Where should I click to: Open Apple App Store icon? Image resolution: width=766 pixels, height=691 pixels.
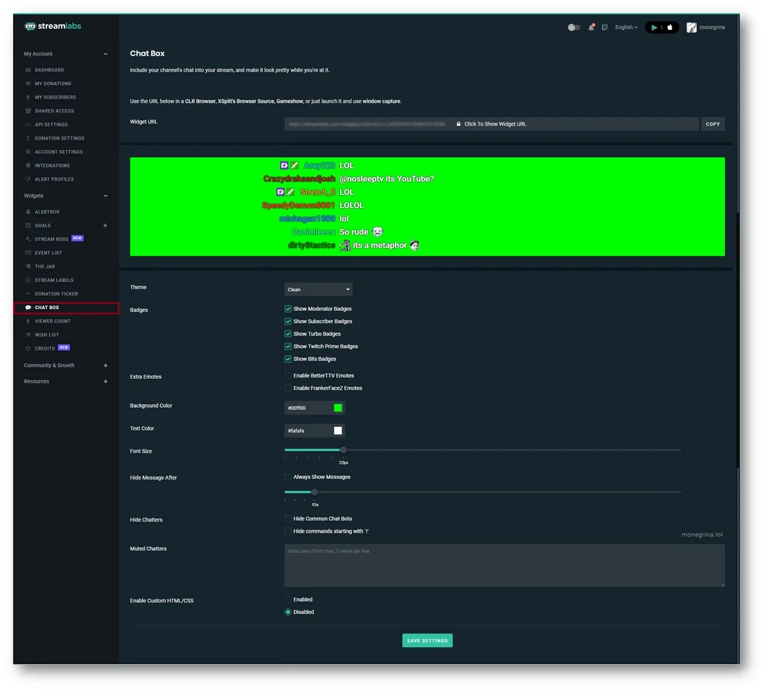coord(670,27)
